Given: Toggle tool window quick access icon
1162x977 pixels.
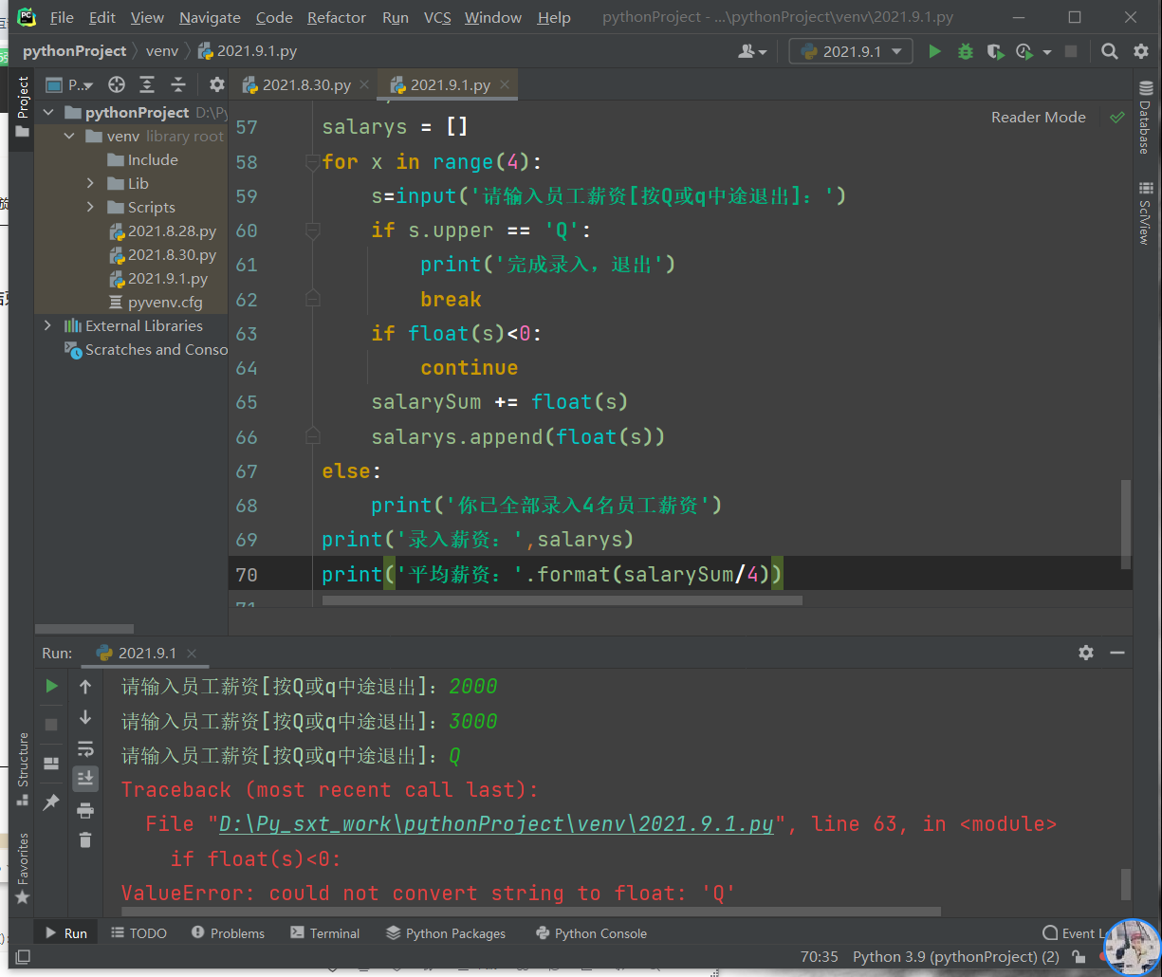Looking at the screenshot, I should pos(23,957).
